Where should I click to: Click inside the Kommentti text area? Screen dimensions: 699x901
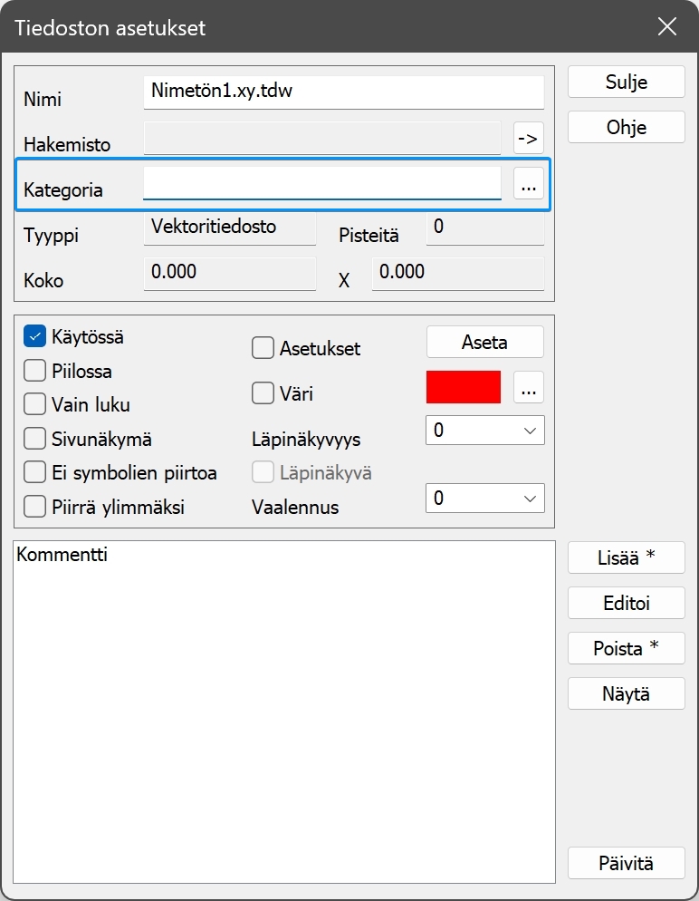coord(284,712)
